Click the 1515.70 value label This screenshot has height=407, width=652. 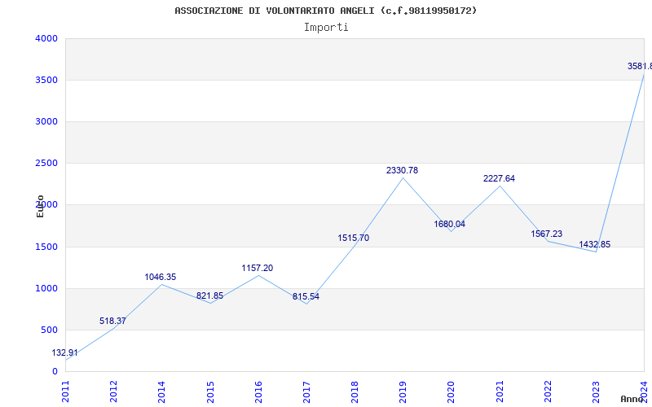pyautogui.click(x=354, y=239)
